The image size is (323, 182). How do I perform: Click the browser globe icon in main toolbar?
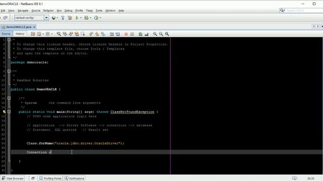tap(53, 18)
